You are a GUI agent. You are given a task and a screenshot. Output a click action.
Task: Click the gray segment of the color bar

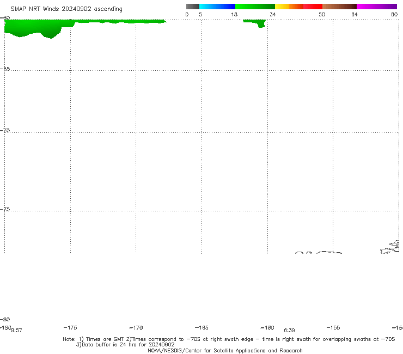[x=192, y=7]
